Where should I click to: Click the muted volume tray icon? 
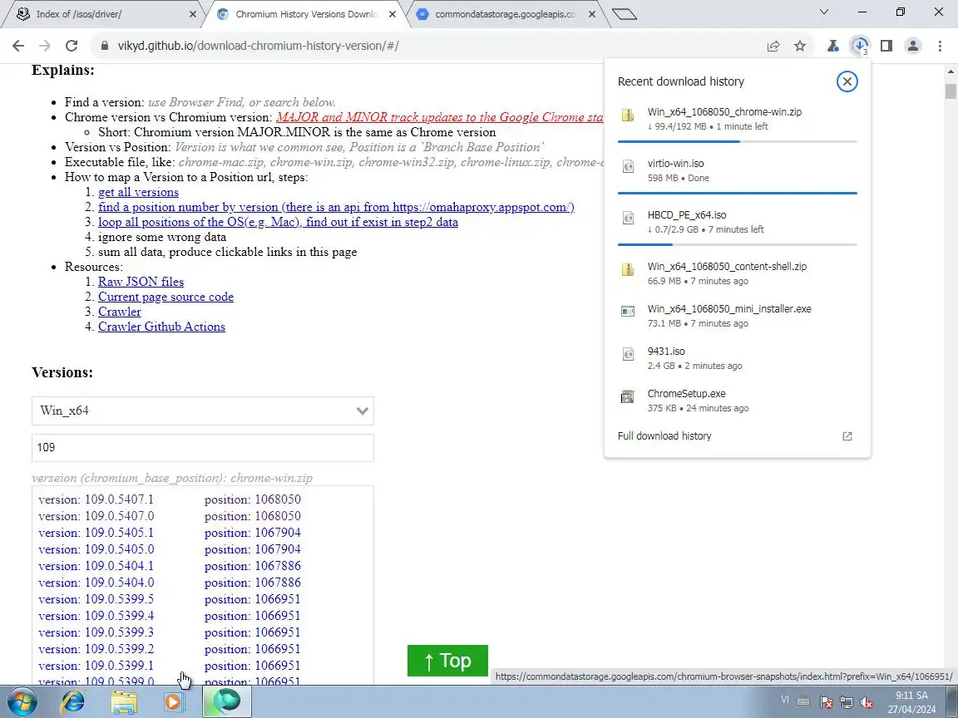[866, 703]
